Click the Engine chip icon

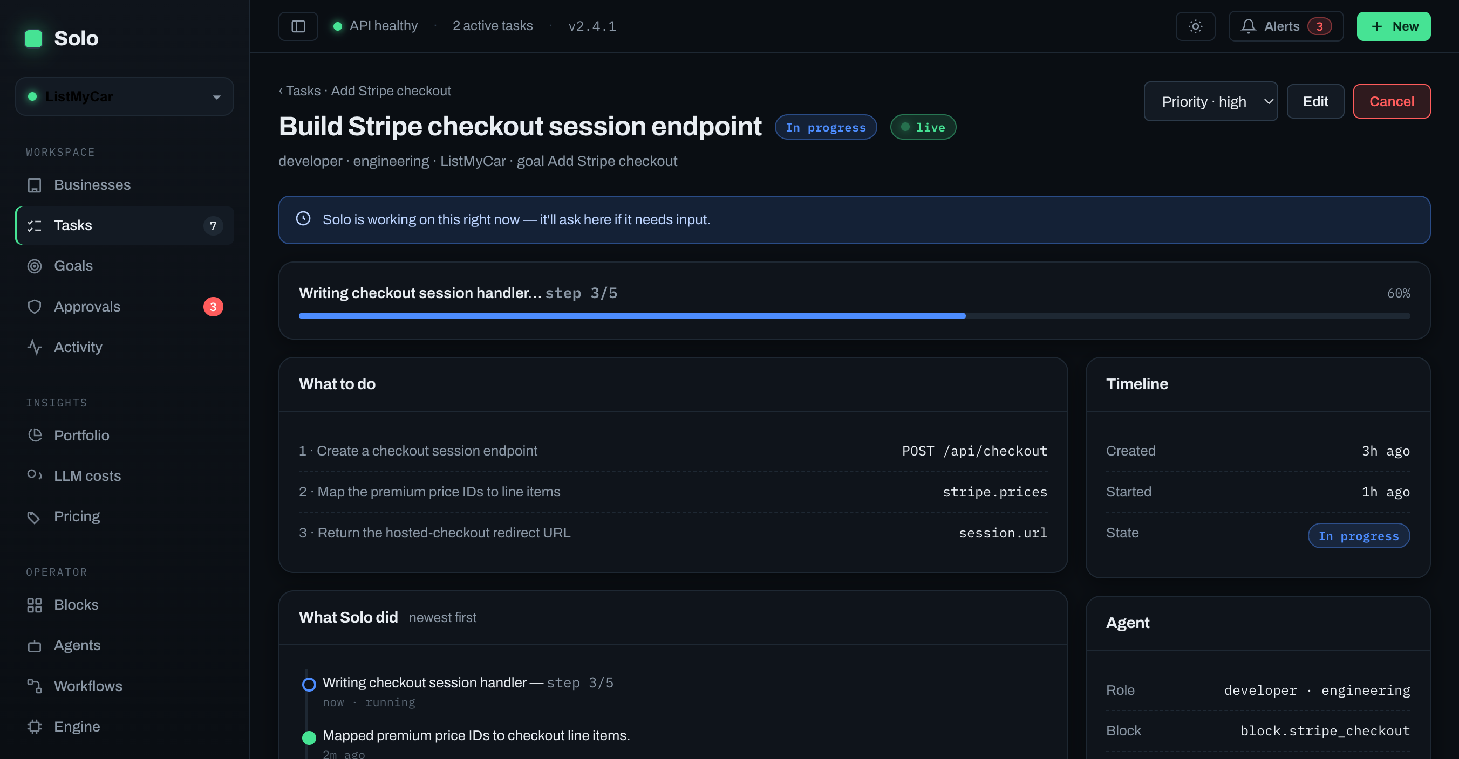35,727
